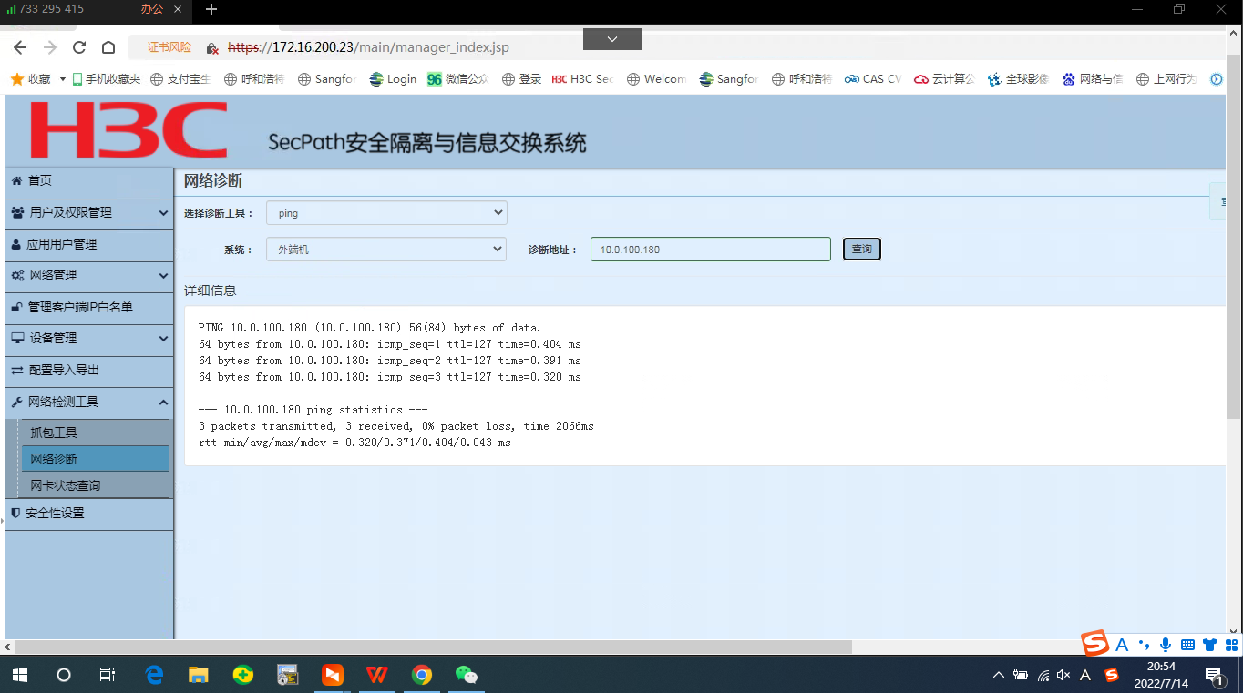Open the Windows Start menu
Image resolution: width=1243 pixels, height=693 pixels.
pos(19,675)
